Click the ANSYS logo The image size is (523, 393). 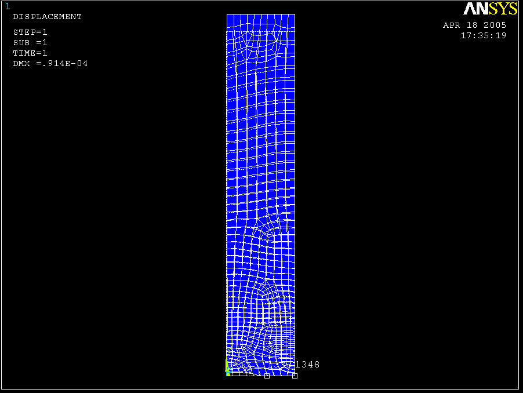[491, 9]
